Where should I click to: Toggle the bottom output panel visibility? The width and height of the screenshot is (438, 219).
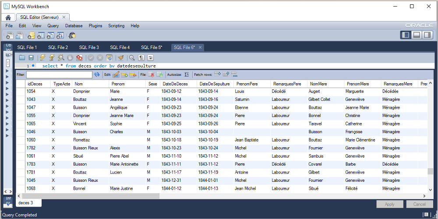point(417,35)
